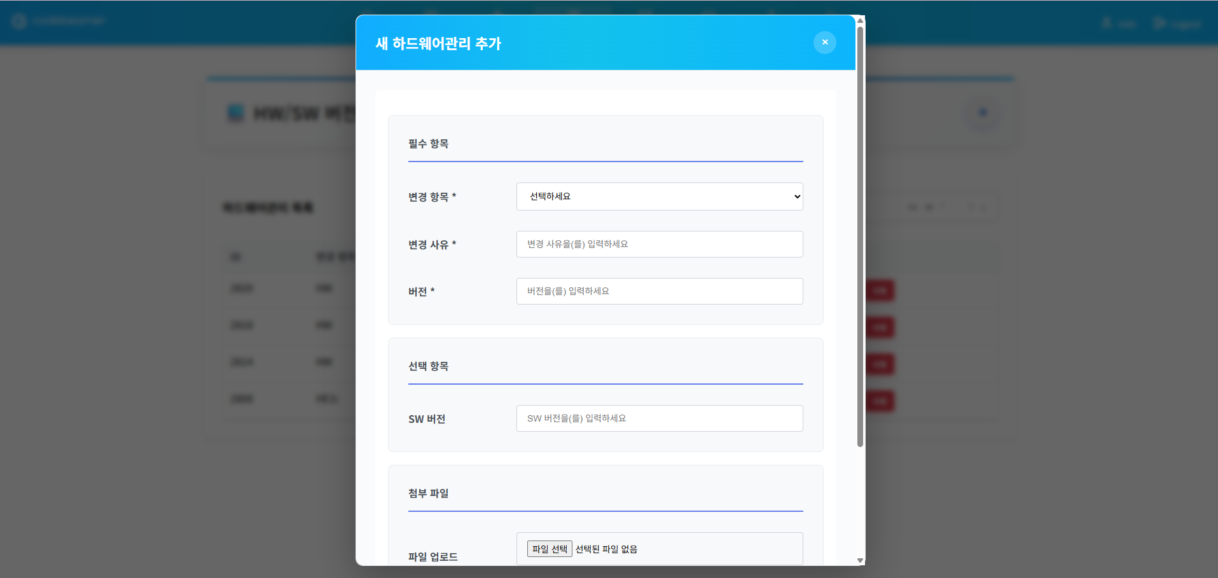Click the modal scrollbar up arrow
Image resolution: width=1218 pixels, height=578 pixels.
click(x=861, y=20)
